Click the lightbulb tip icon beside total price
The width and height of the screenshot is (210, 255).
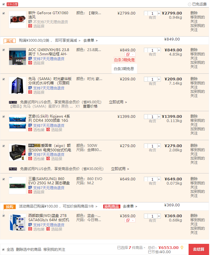[182, 247]
